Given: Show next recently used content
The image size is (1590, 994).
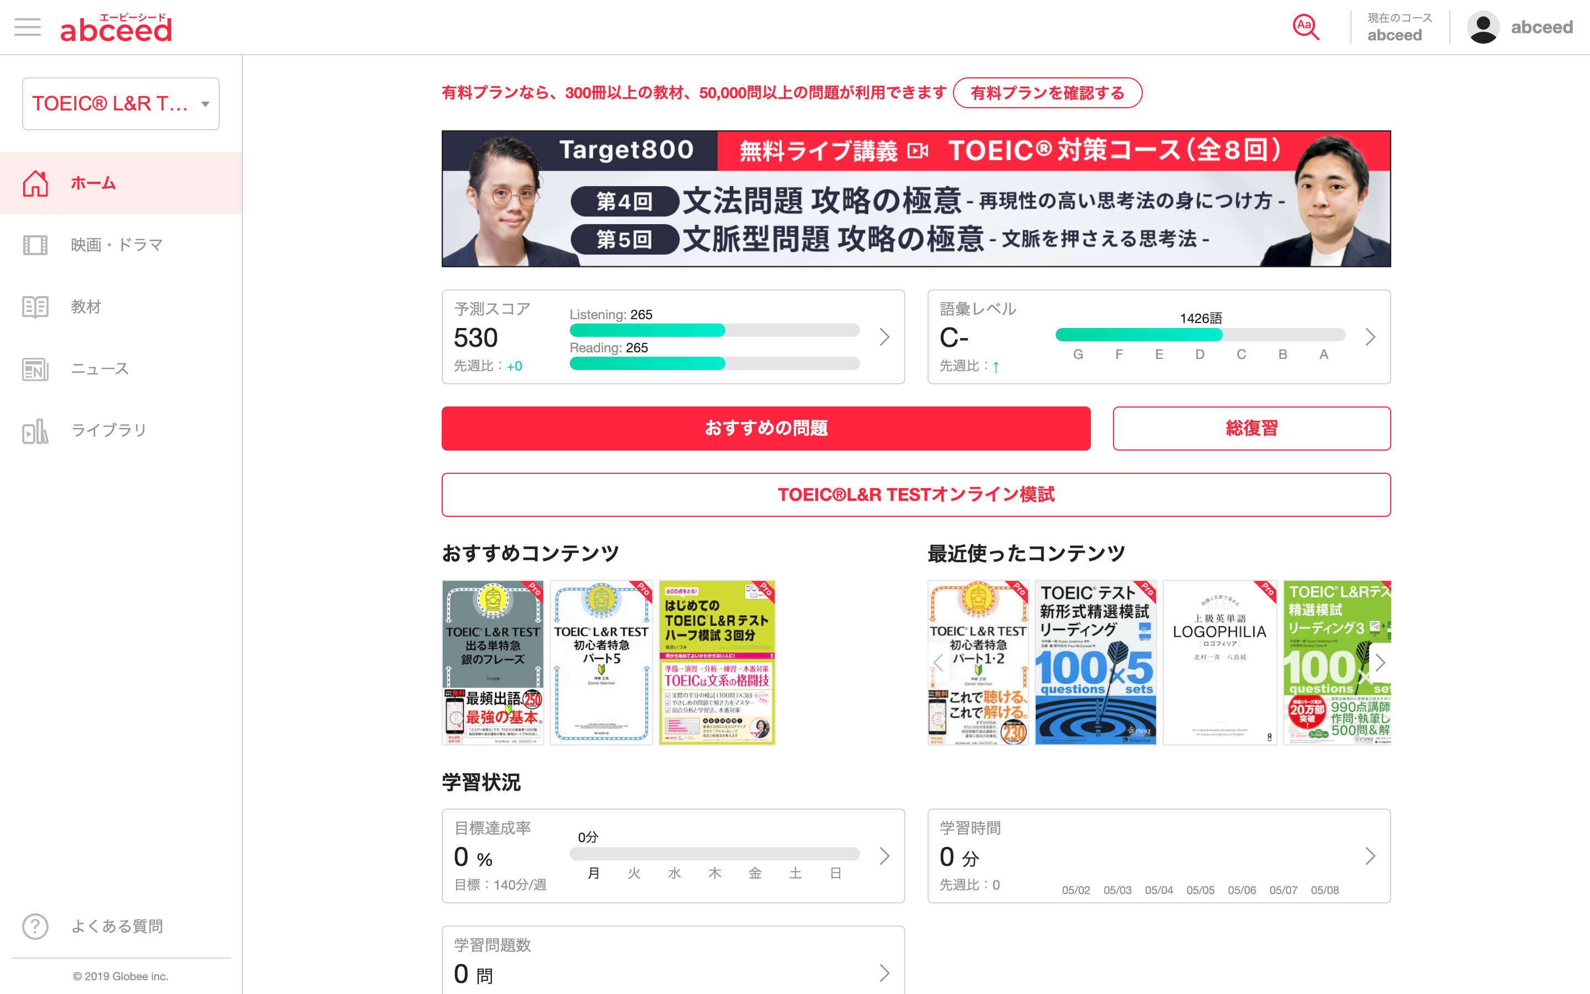Looking at the screenshot, I should pyautogui.click(x=1380, y=663).
